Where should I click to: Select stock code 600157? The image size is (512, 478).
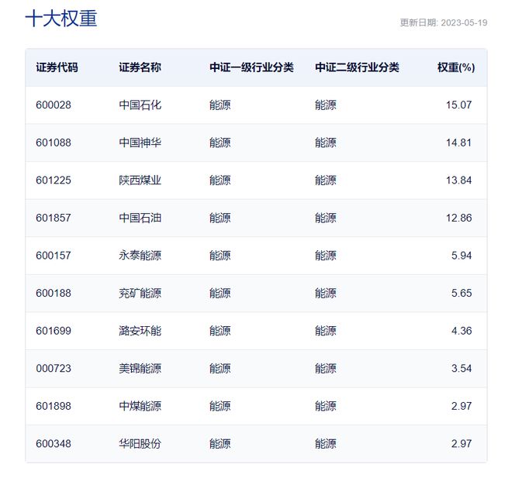(54, 256)
